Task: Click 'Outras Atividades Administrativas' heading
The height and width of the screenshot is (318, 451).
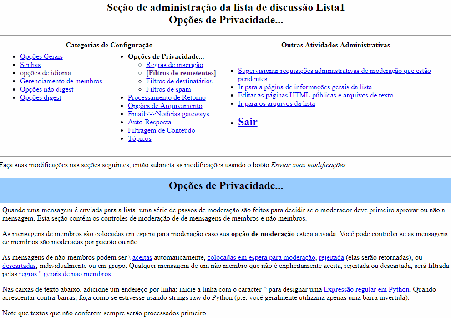Action: pyautogui.click(x=335, y=45)
